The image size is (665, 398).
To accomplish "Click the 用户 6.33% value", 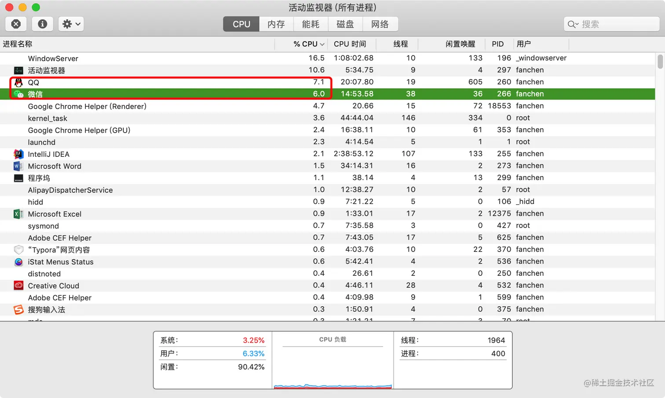I will pyautogui.click(x=253, y=354).
